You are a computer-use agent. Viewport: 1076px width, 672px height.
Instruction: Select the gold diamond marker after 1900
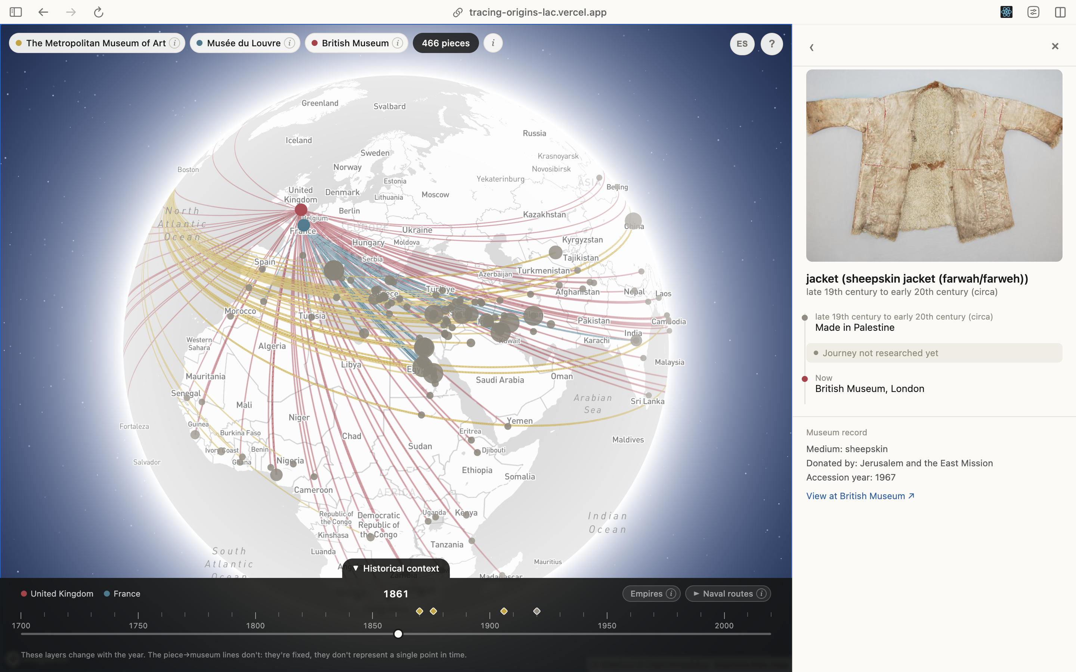pyautogui.click(x=504, y=611)
